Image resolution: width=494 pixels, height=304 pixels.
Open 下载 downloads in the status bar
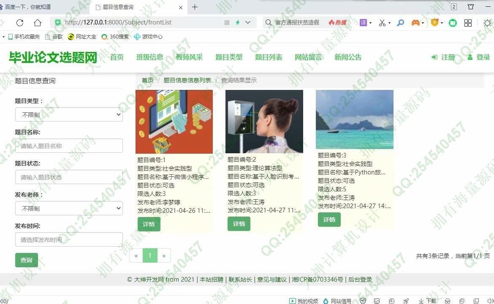pos(427,301)
